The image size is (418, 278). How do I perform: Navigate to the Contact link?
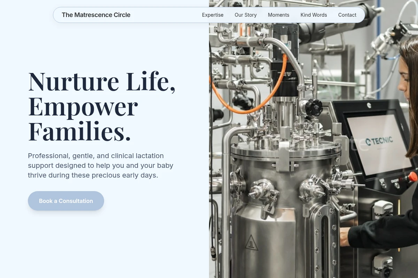[x=347, y=15]
